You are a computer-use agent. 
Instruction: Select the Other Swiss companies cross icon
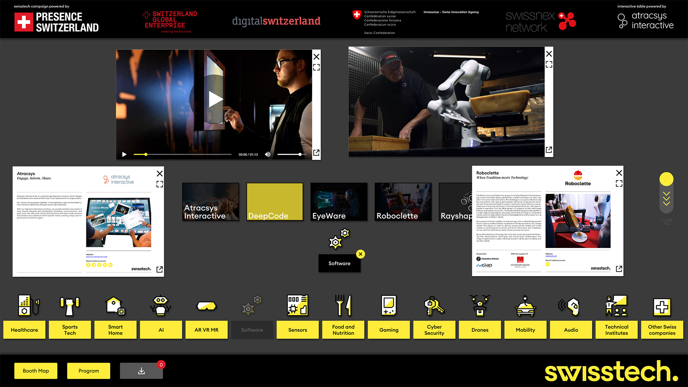[662, 307]
